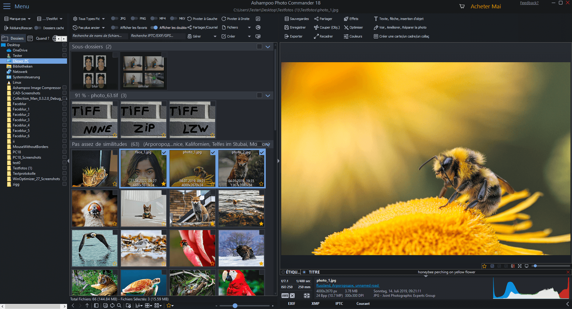Check the Sous-dossiers group checkbox
Image resolution: width=572 pixels, height=309 pixels.
259,47
